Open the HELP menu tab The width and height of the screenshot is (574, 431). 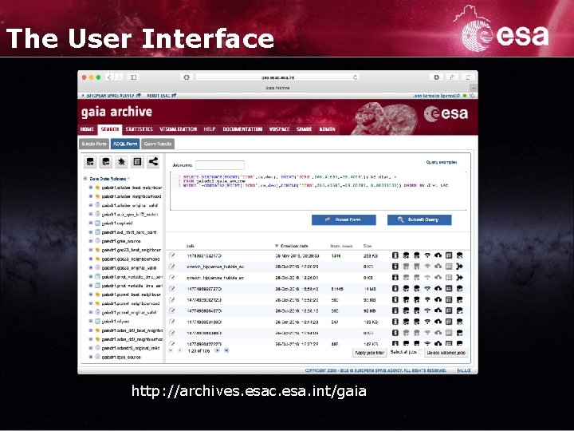pyautogui.click(x=210, y=129)
